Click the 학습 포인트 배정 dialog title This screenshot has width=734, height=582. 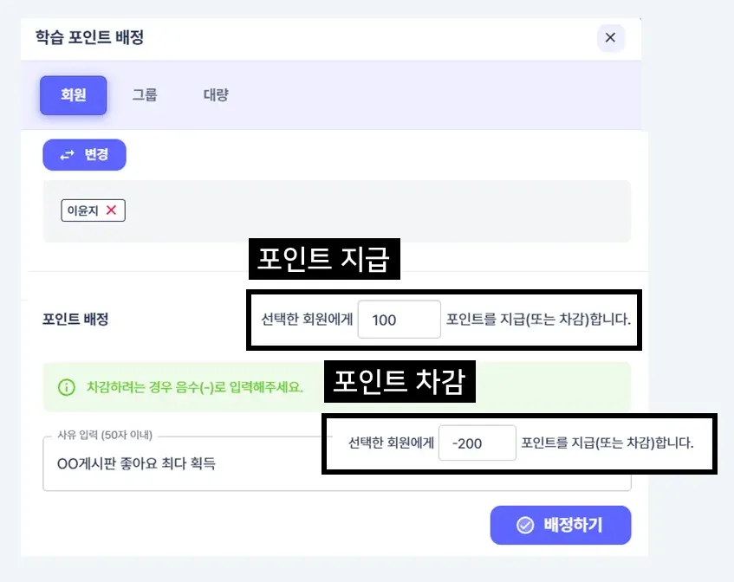tap(89, 37)
